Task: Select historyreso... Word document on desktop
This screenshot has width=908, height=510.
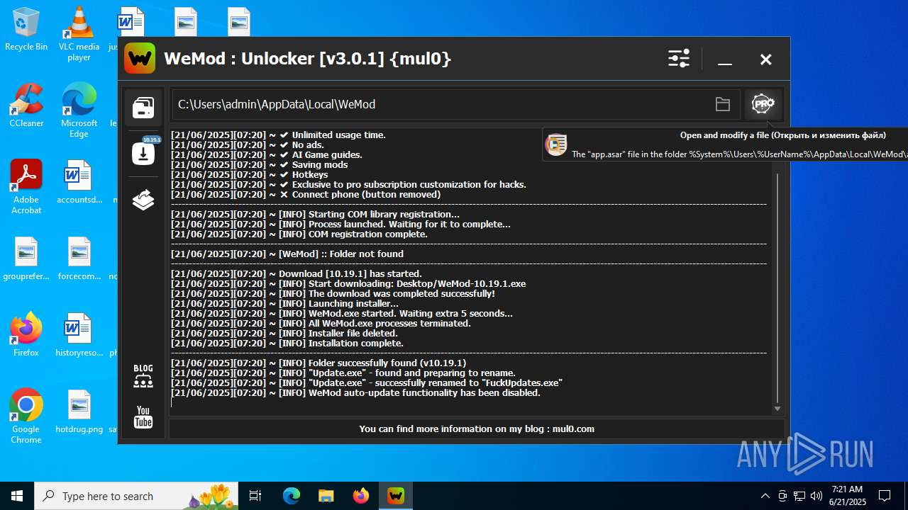Action: (x=79, y=336)
